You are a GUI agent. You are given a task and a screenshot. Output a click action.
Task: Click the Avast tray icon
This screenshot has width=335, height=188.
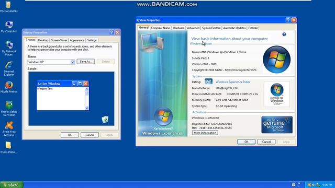click(309, 185)
